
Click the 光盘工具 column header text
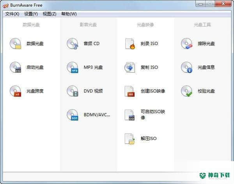click(202, 25)
